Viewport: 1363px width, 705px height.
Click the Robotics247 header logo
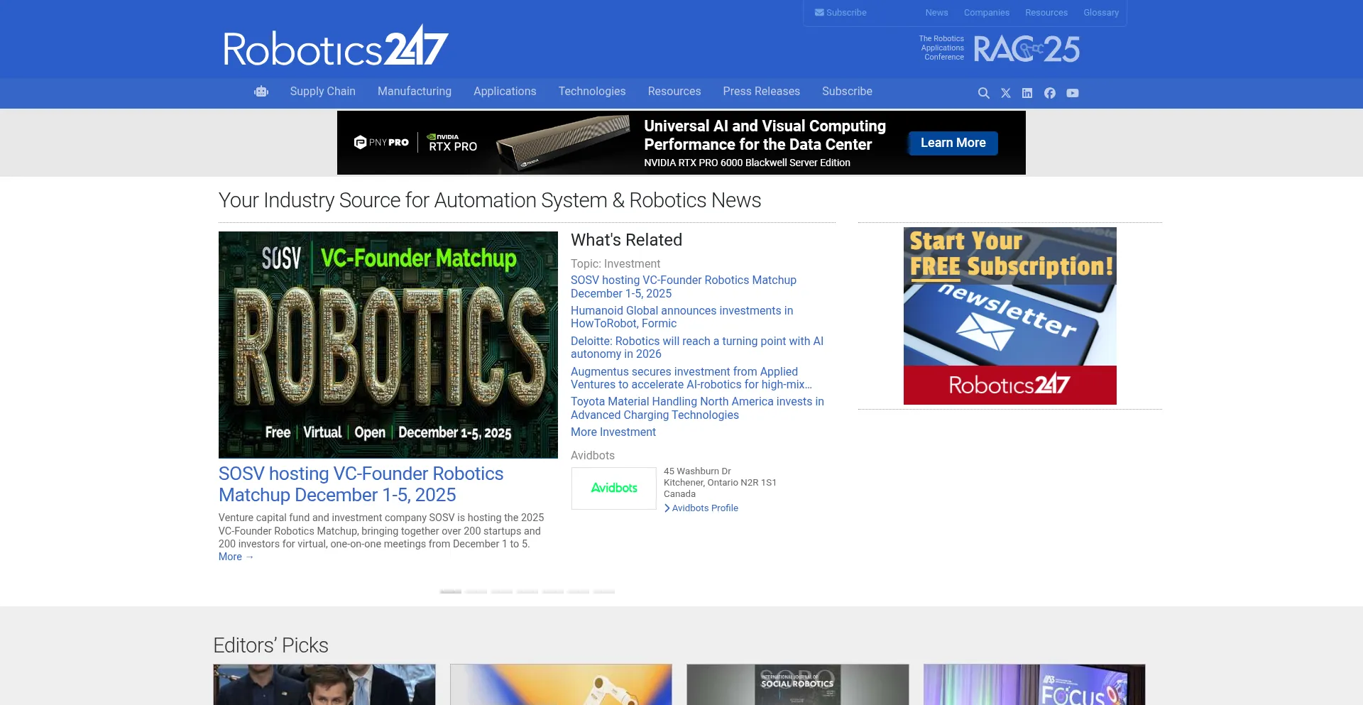pos(336,47)
